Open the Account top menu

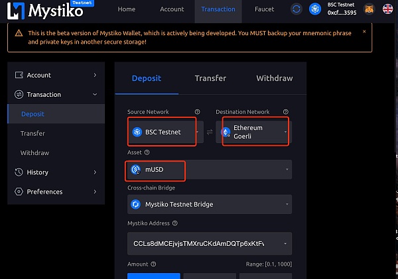172,9
